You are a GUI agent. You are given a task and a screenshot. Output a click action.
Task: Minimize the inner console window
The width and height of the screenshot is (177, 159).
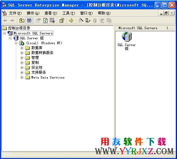161,13
